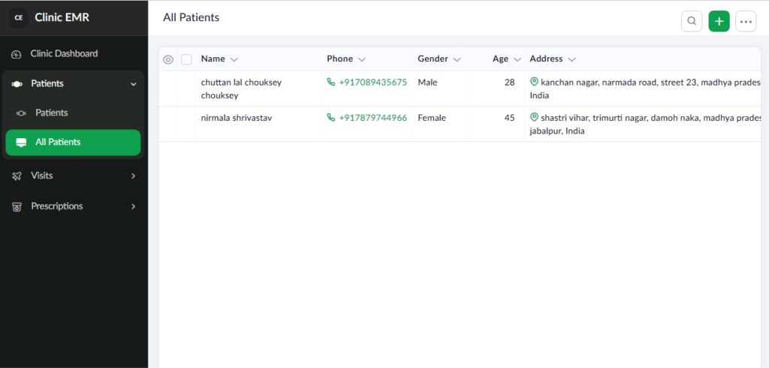Open the search magnifier button

tap(692, 21)
